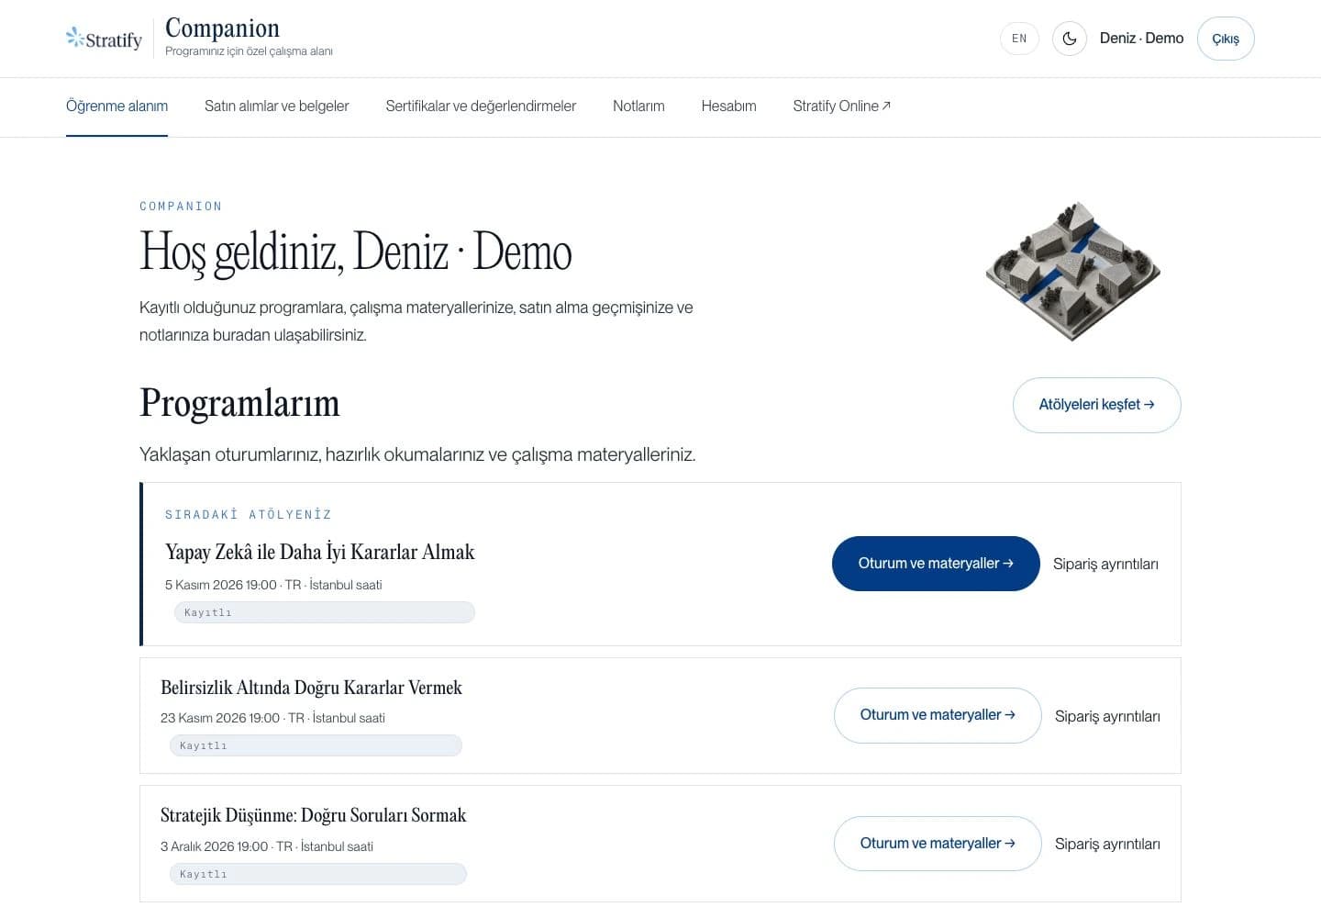Switch to the Hesabım tab
This screenshot has height=918, width=1321.
point(728,106)
